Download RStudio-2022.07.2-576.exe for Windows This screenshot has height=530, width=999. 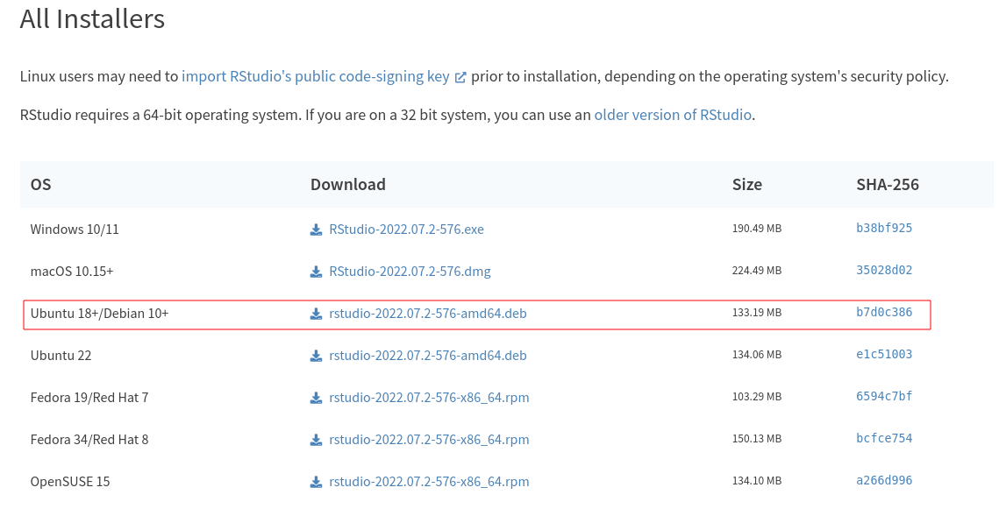pos(406,229)
